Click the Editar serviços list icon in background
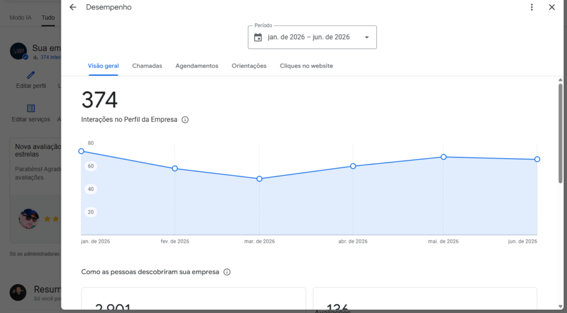The image size is (567, 313). pyautogui.click(x=31, y=108)
